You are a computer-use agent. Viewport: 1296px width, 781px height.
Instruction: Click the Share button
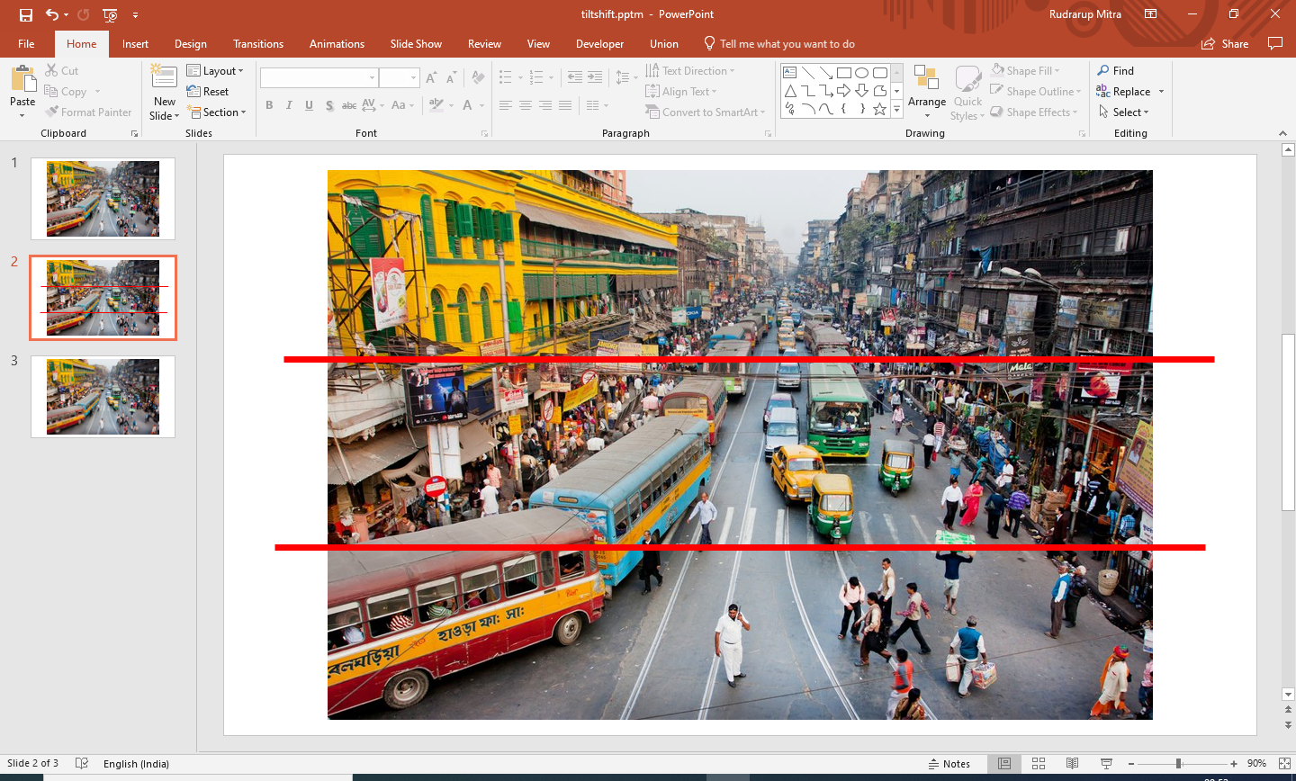point(1225,43)
